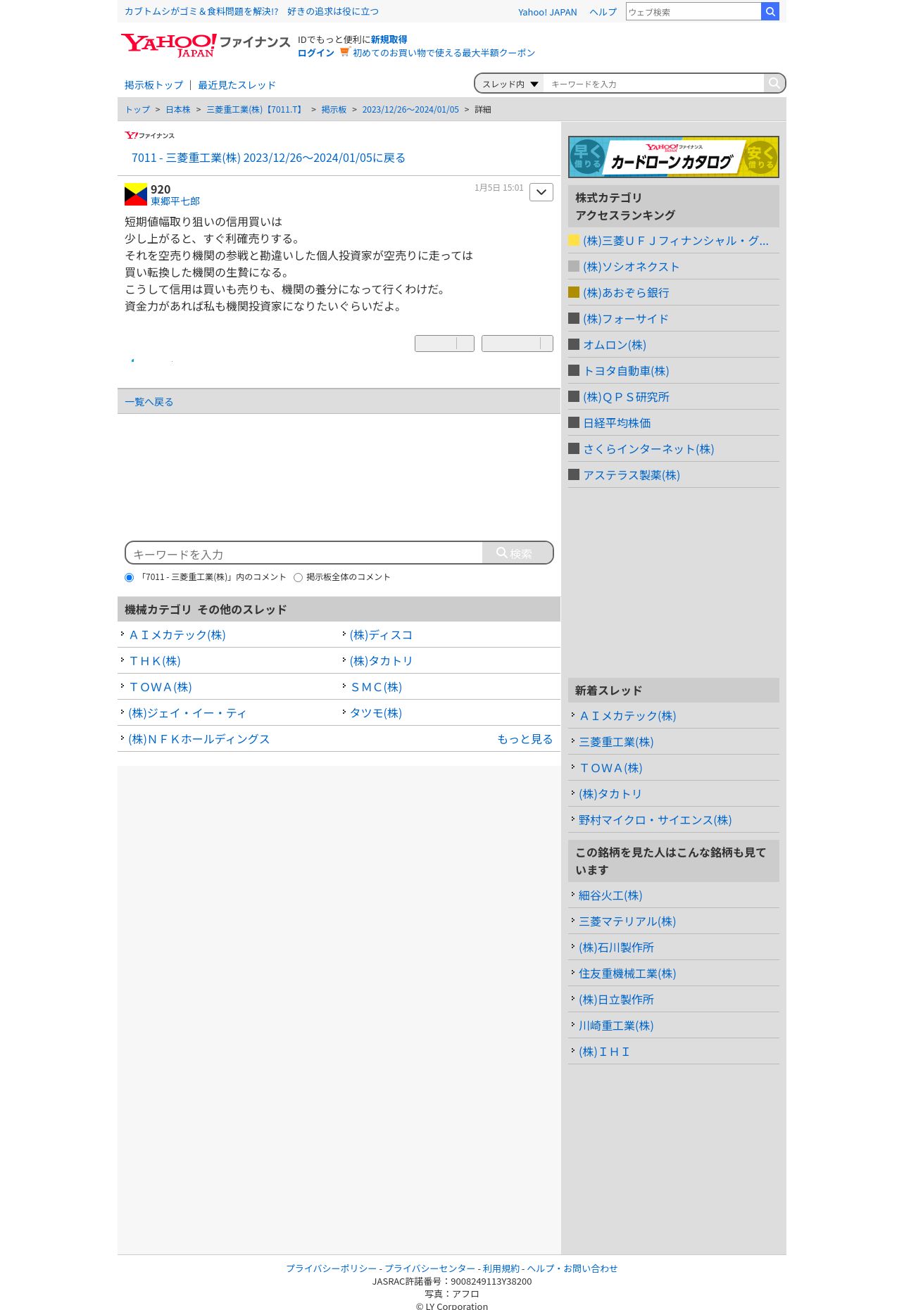
Task: Open 野村マイクロ・サイエンス(株) in 新着スレッド
Action: coord(655,820)
